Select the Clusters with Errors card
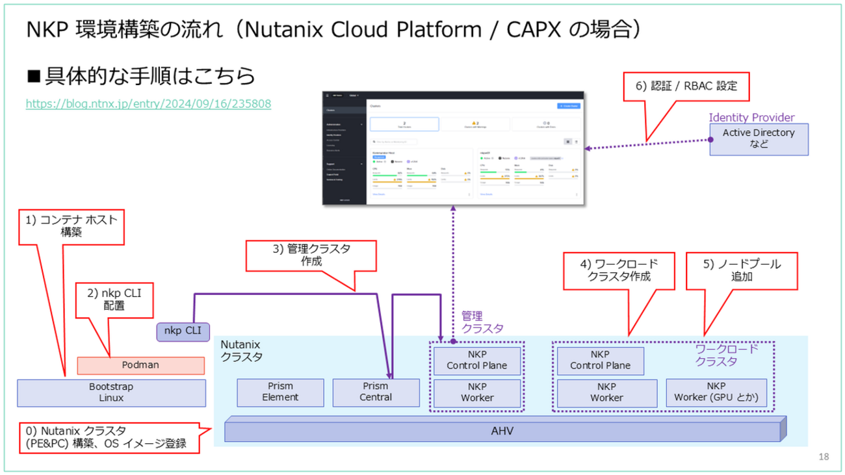 point(546,124)
